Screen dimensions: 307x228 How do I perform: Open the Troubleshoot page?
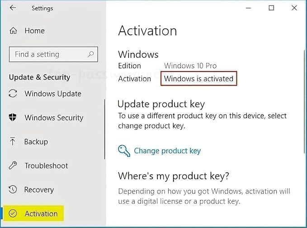pos(46,166)
